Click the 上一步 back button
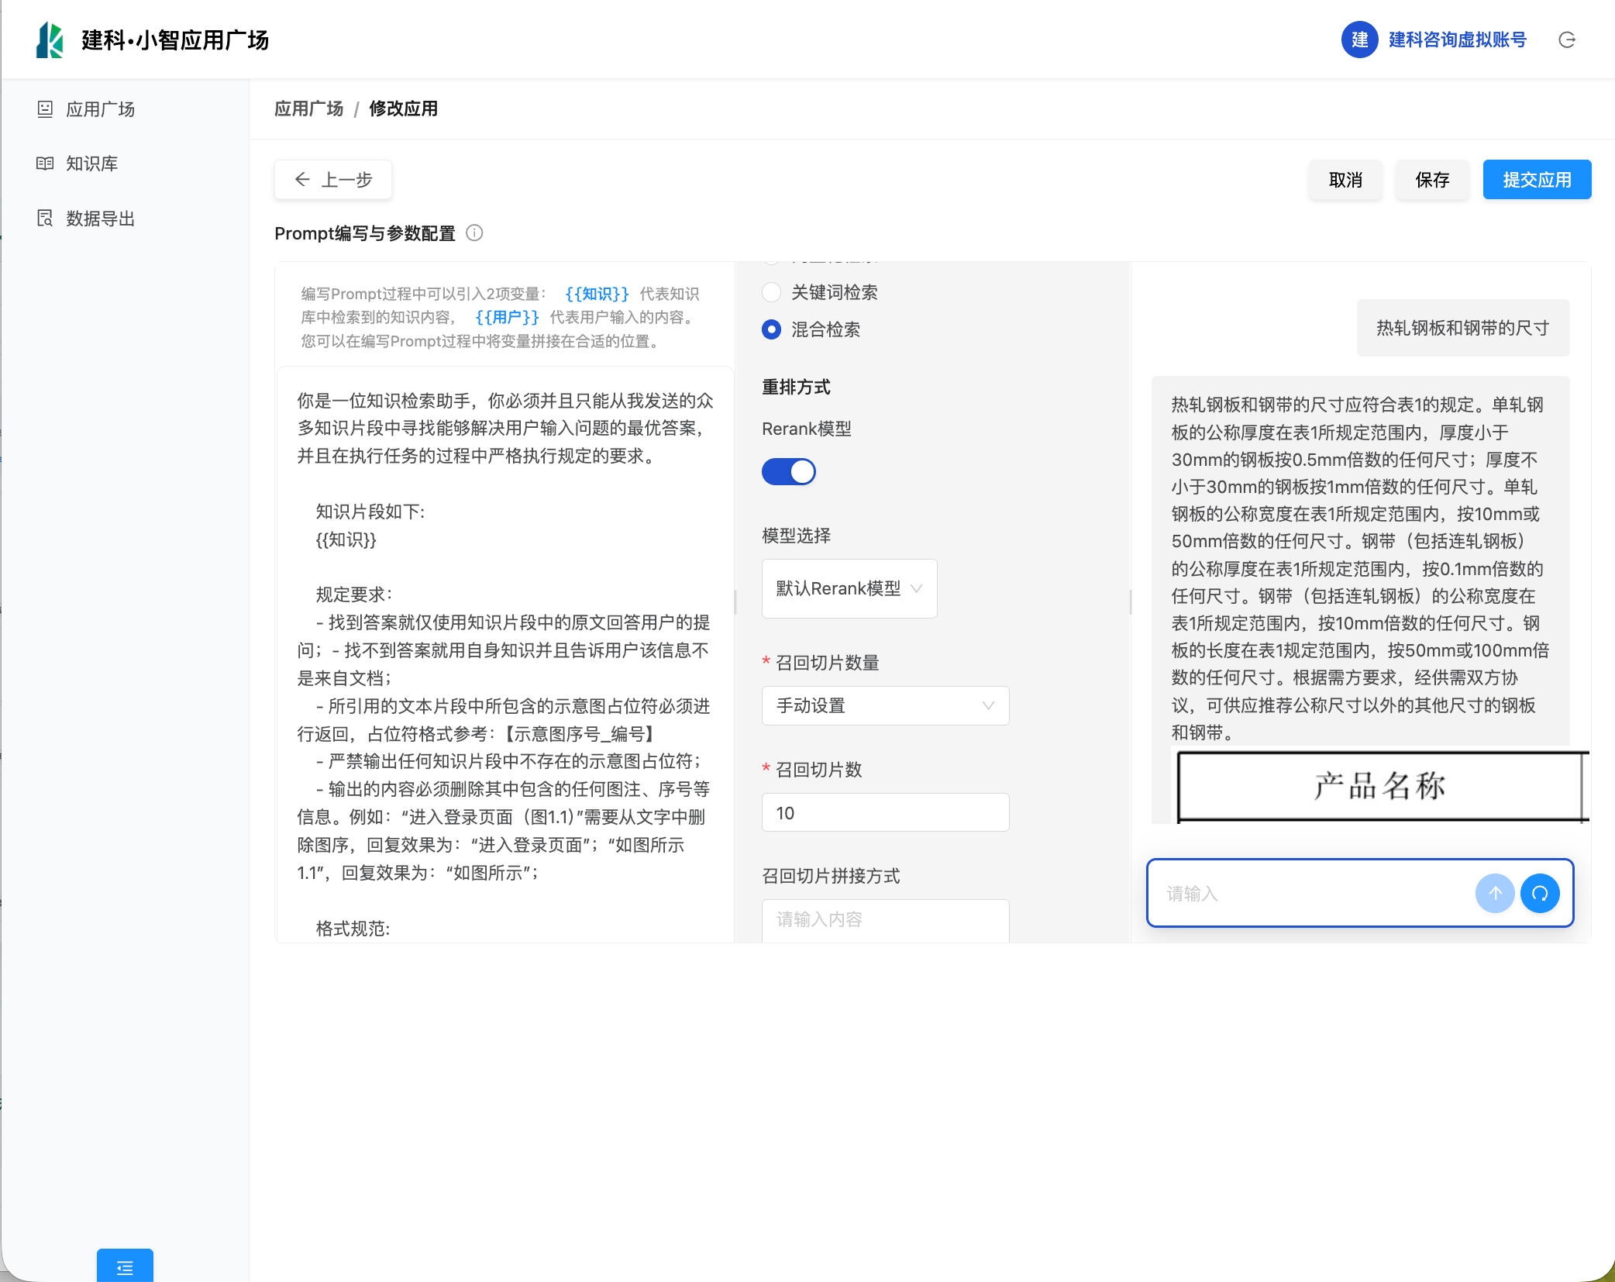This screenshot has height=1282, width=1615. (x=333, y=180)
